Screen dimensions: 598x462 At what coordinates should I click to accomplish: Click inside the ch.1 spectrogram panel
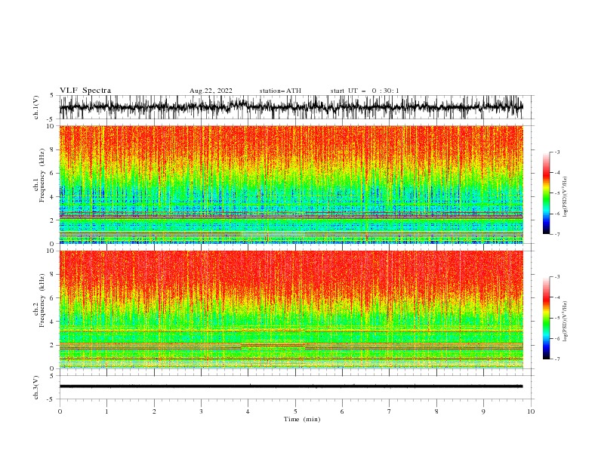click(x=291, y=184)
